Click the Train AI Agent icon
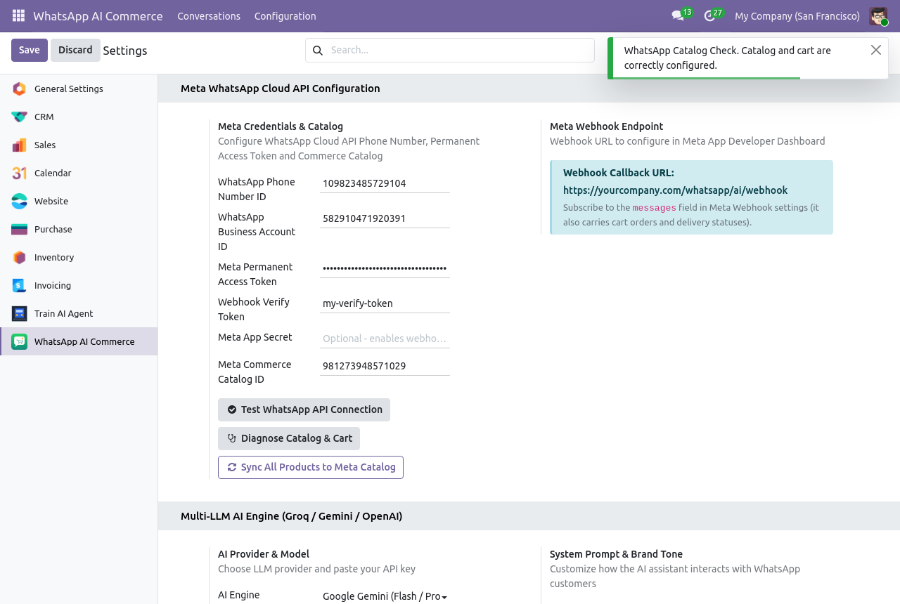Image resolution: width=900 pixels, height=604 pixels. click(20, 313)
